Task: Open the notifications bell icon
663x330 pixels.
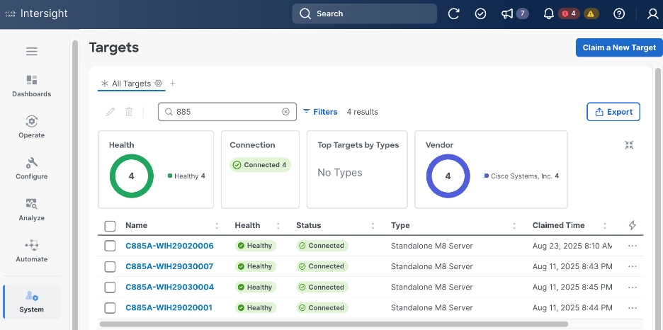Action: coord(548,13)
